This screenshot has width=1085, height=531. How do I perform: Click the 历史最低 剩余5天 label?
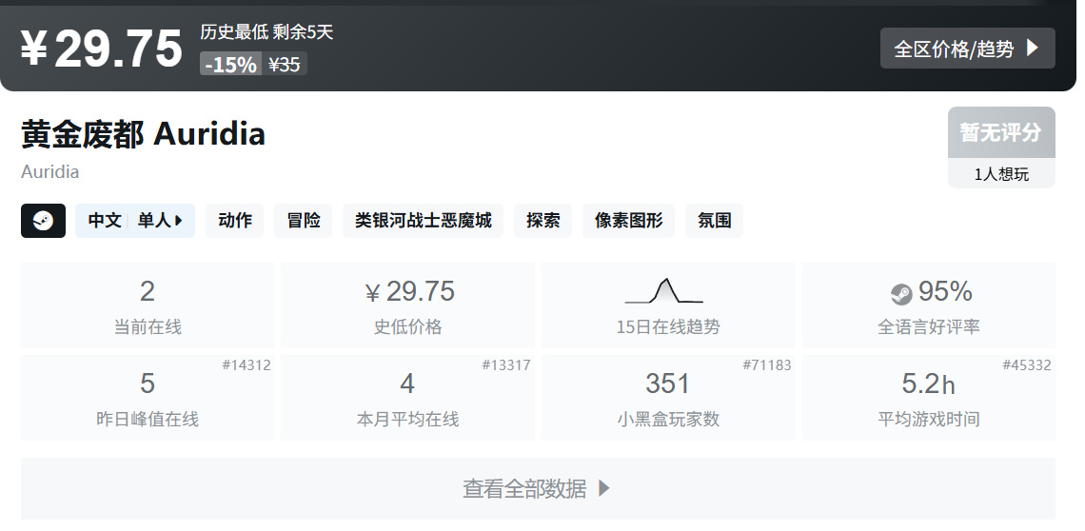coord(267,31)
